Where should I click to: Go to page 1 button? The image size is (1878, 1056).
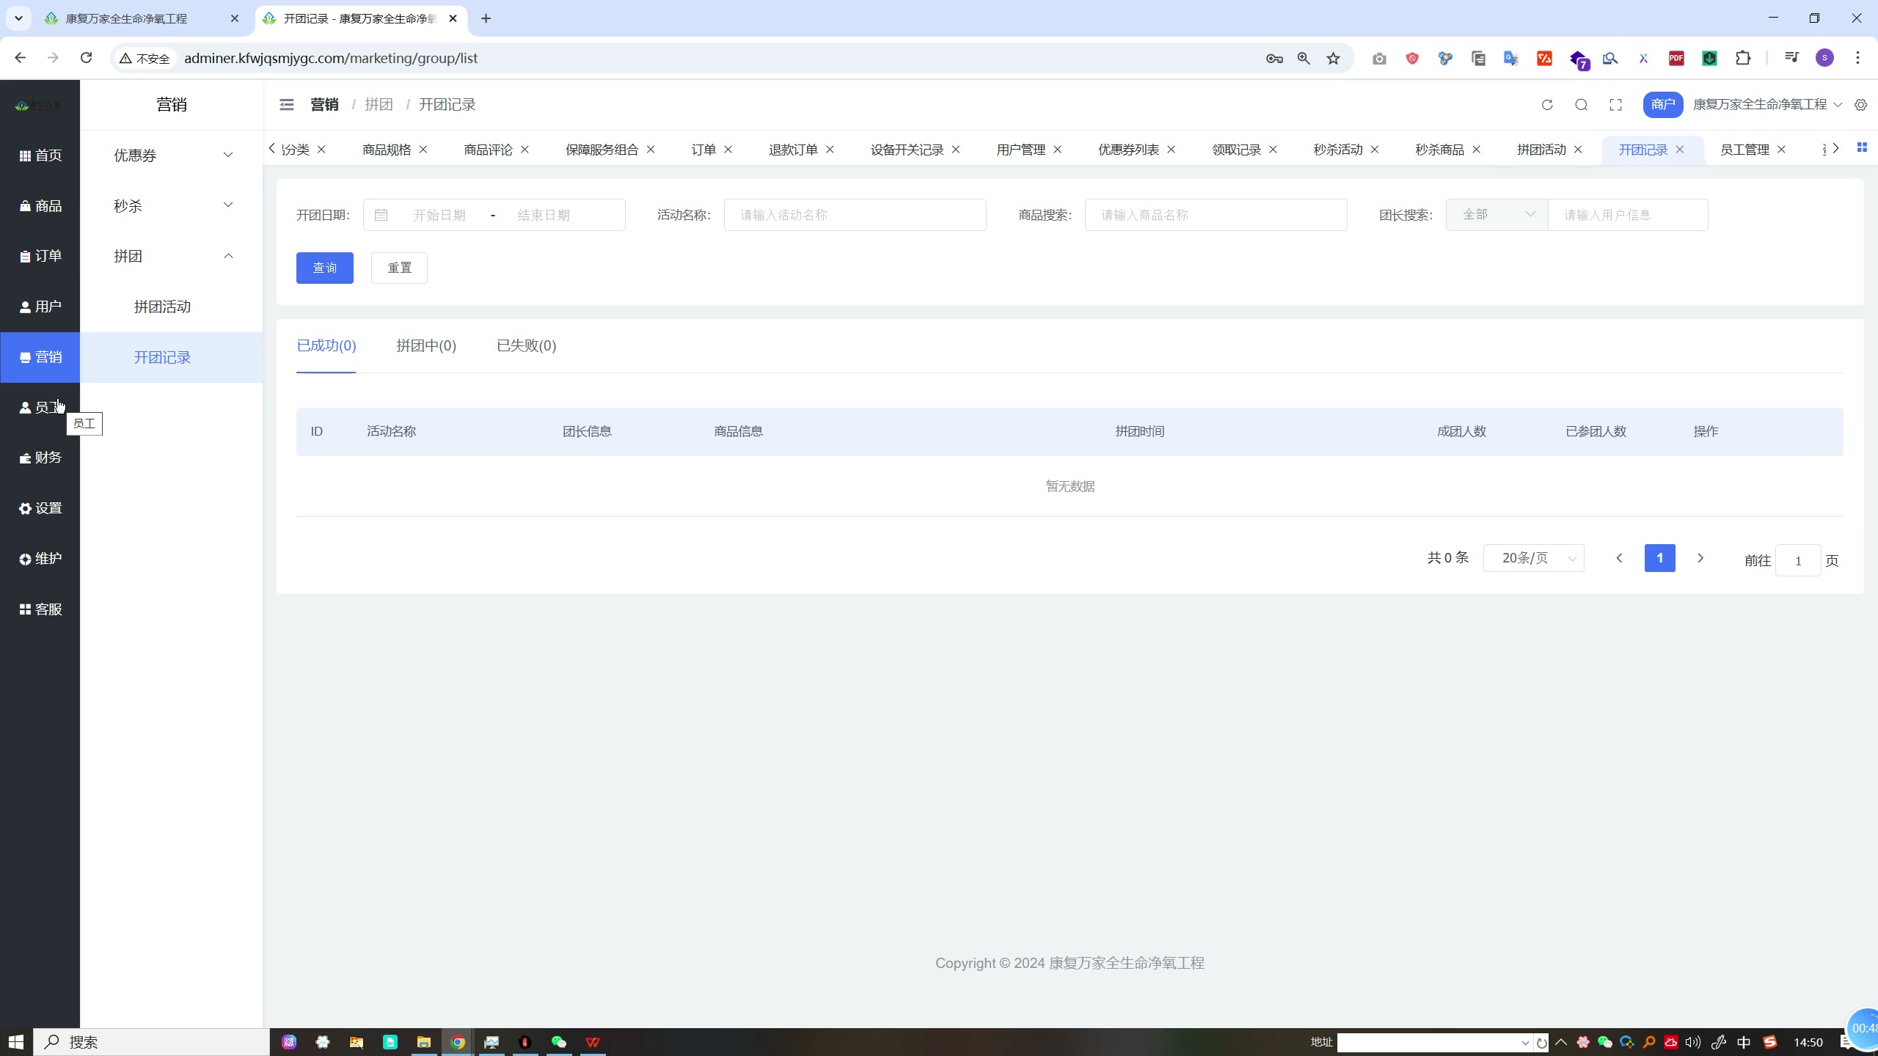point(1659,558)
